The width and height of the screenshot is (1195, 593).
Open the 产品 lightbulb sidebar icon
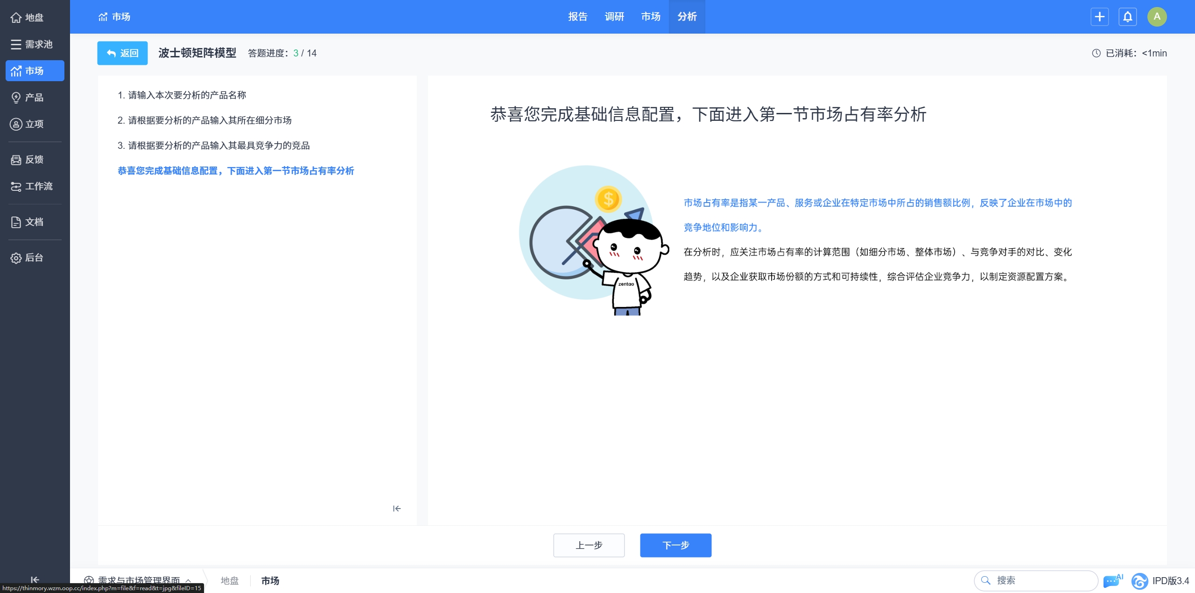(x=16, y=98)
